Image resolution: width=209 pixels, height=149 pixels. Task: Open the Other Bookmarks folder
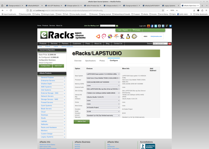[200, 14]
